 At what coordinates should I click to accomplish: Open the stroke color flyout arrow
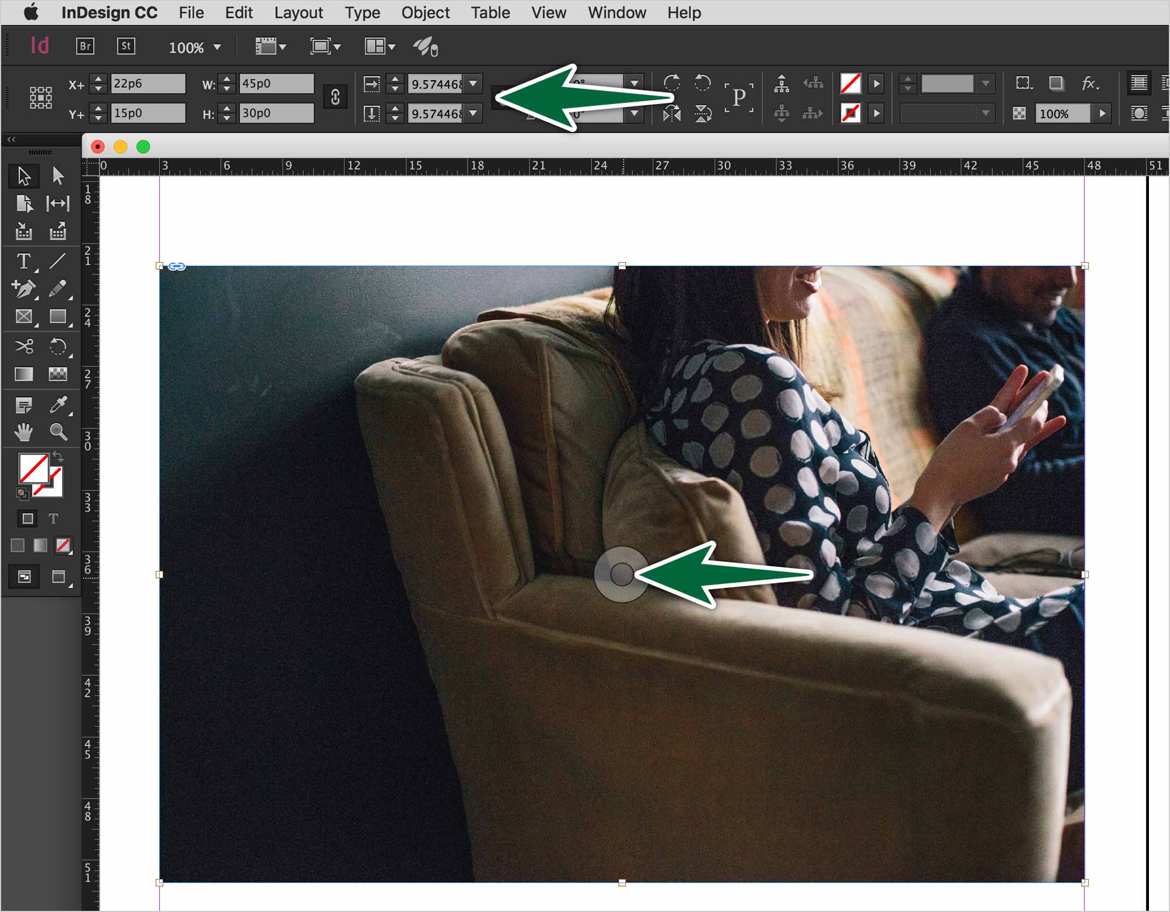(876, 113)
